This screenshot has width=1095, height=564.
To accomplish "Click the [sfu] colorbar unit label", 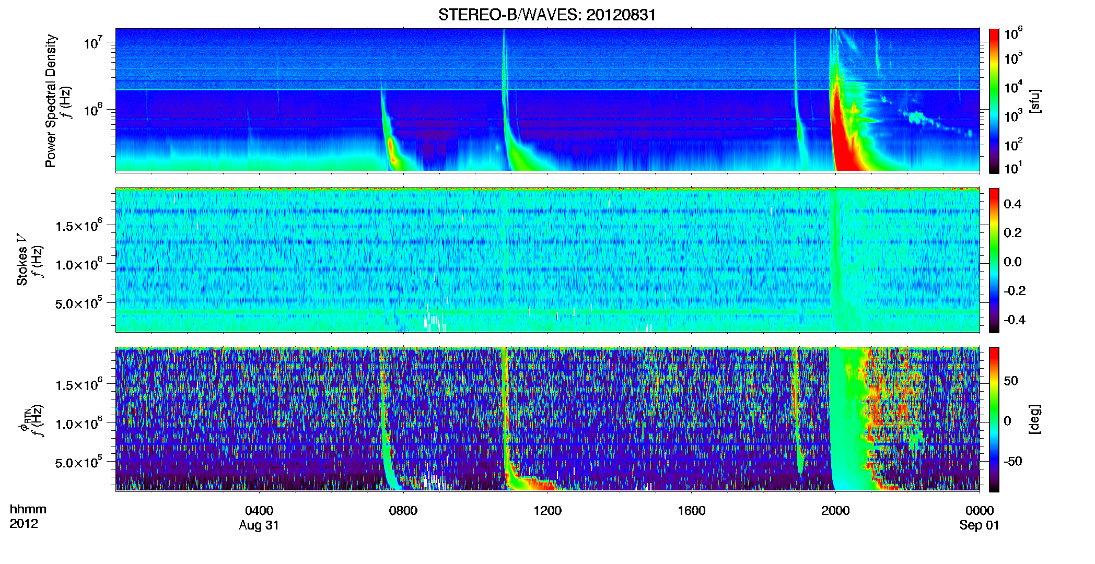I will tap(1035, 101).
